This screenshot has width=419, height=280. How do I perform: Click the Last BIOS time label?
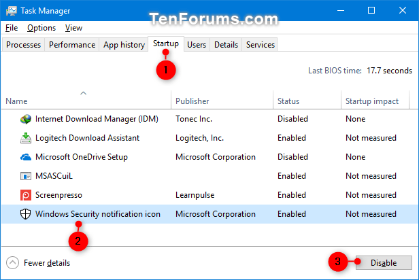click(335, 71)
